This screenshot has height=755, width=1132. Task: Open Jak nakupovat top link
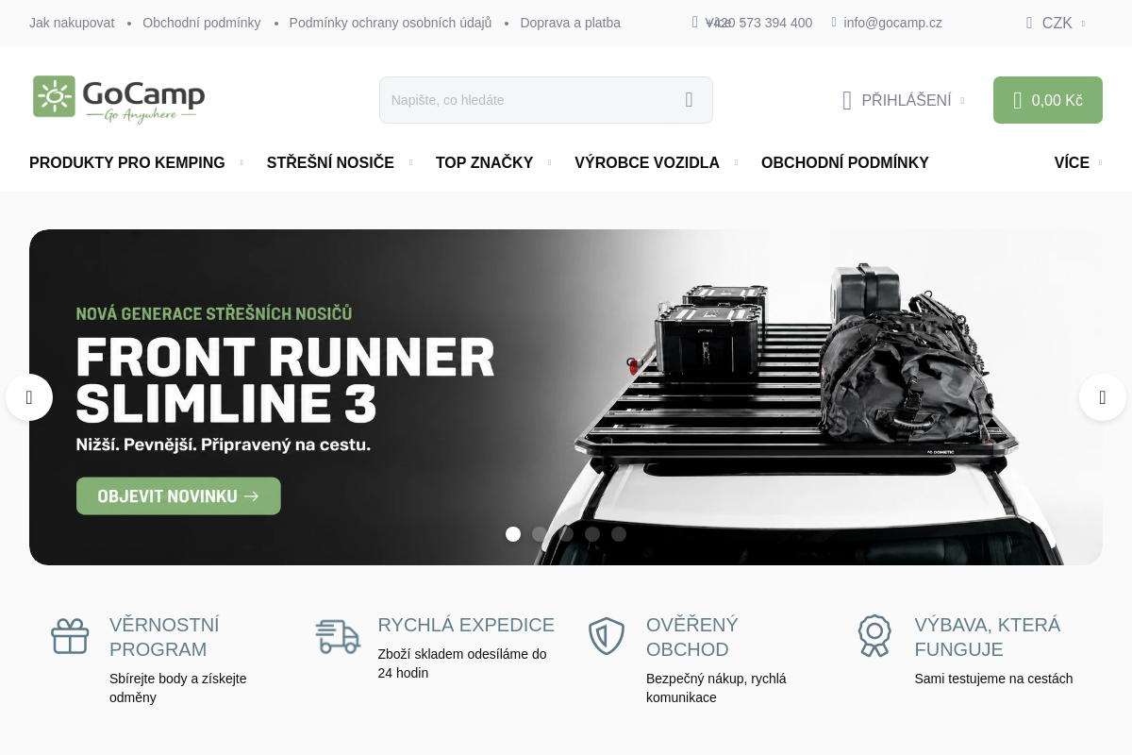click(72, 23)
